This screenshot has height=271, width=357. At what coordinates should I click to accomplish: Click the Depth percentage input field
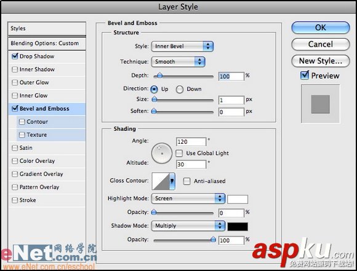[x=231, y=76]
